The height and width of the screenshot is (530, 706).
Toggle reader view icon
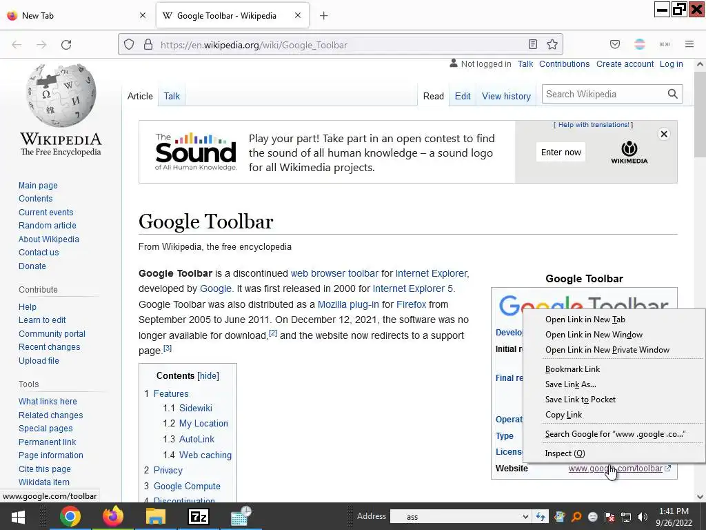coord(533,44)
